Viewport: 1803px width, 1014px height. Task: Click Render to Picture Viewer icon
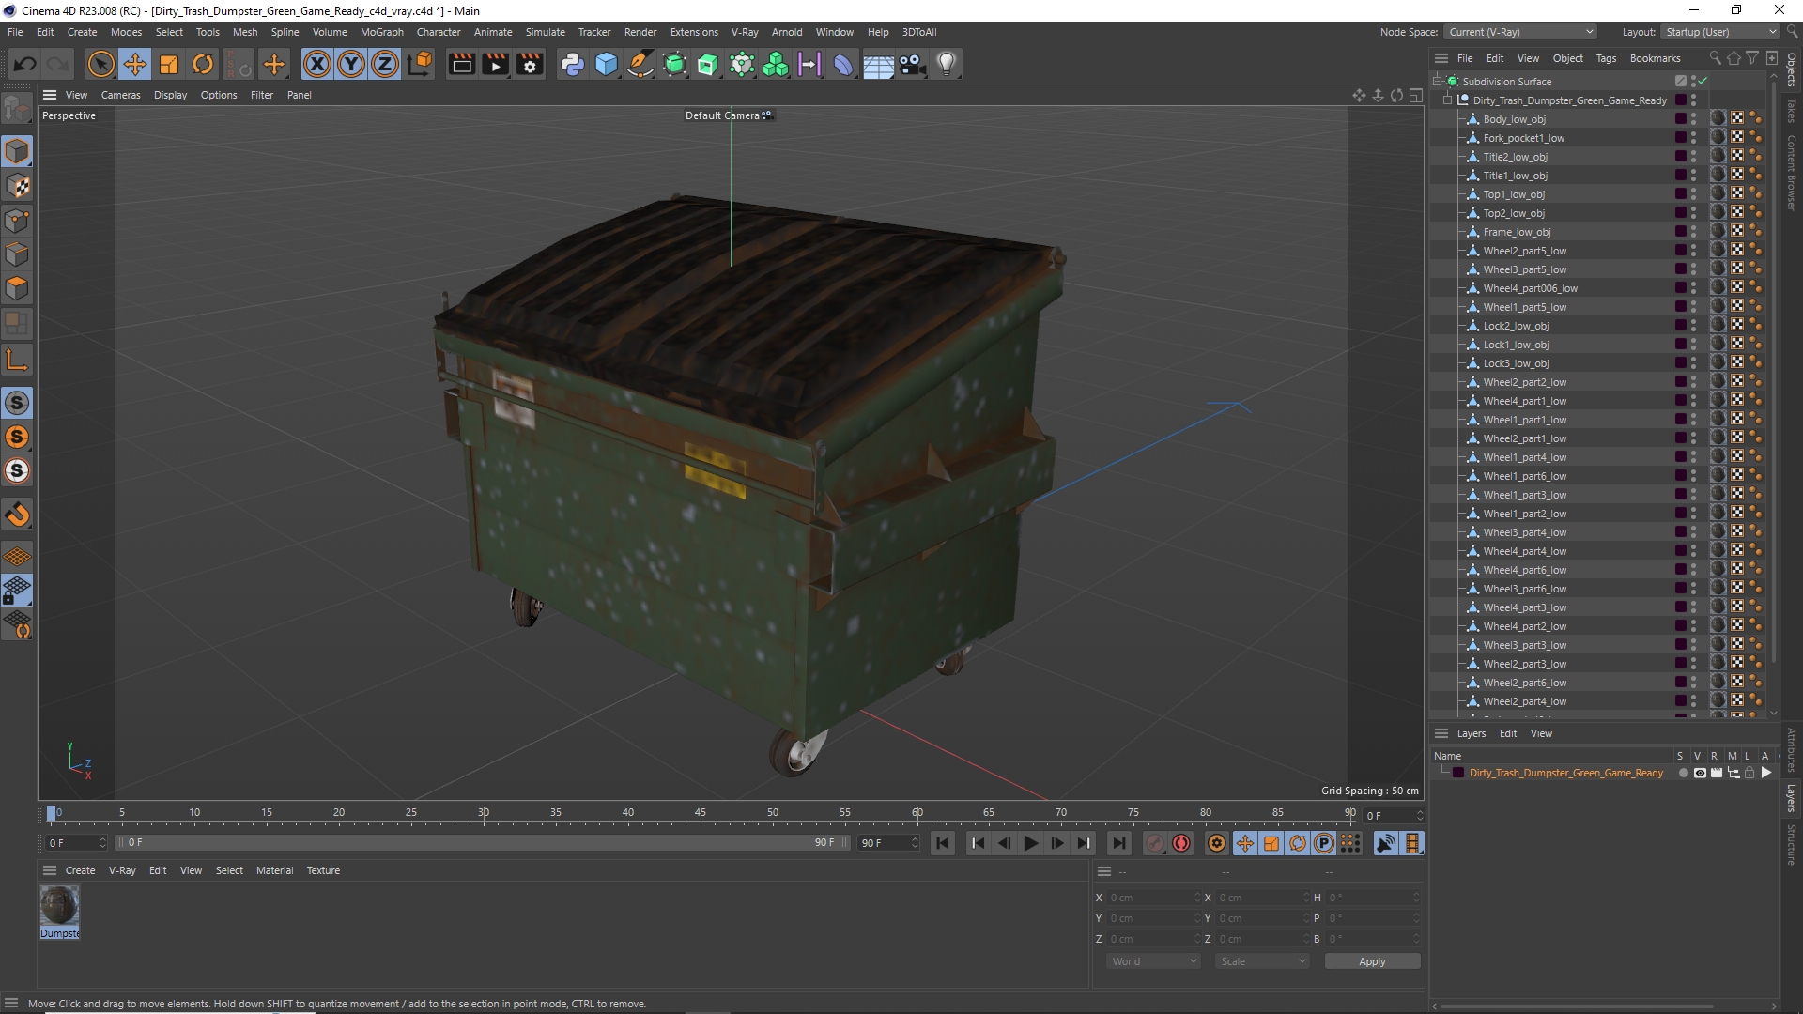496,64
